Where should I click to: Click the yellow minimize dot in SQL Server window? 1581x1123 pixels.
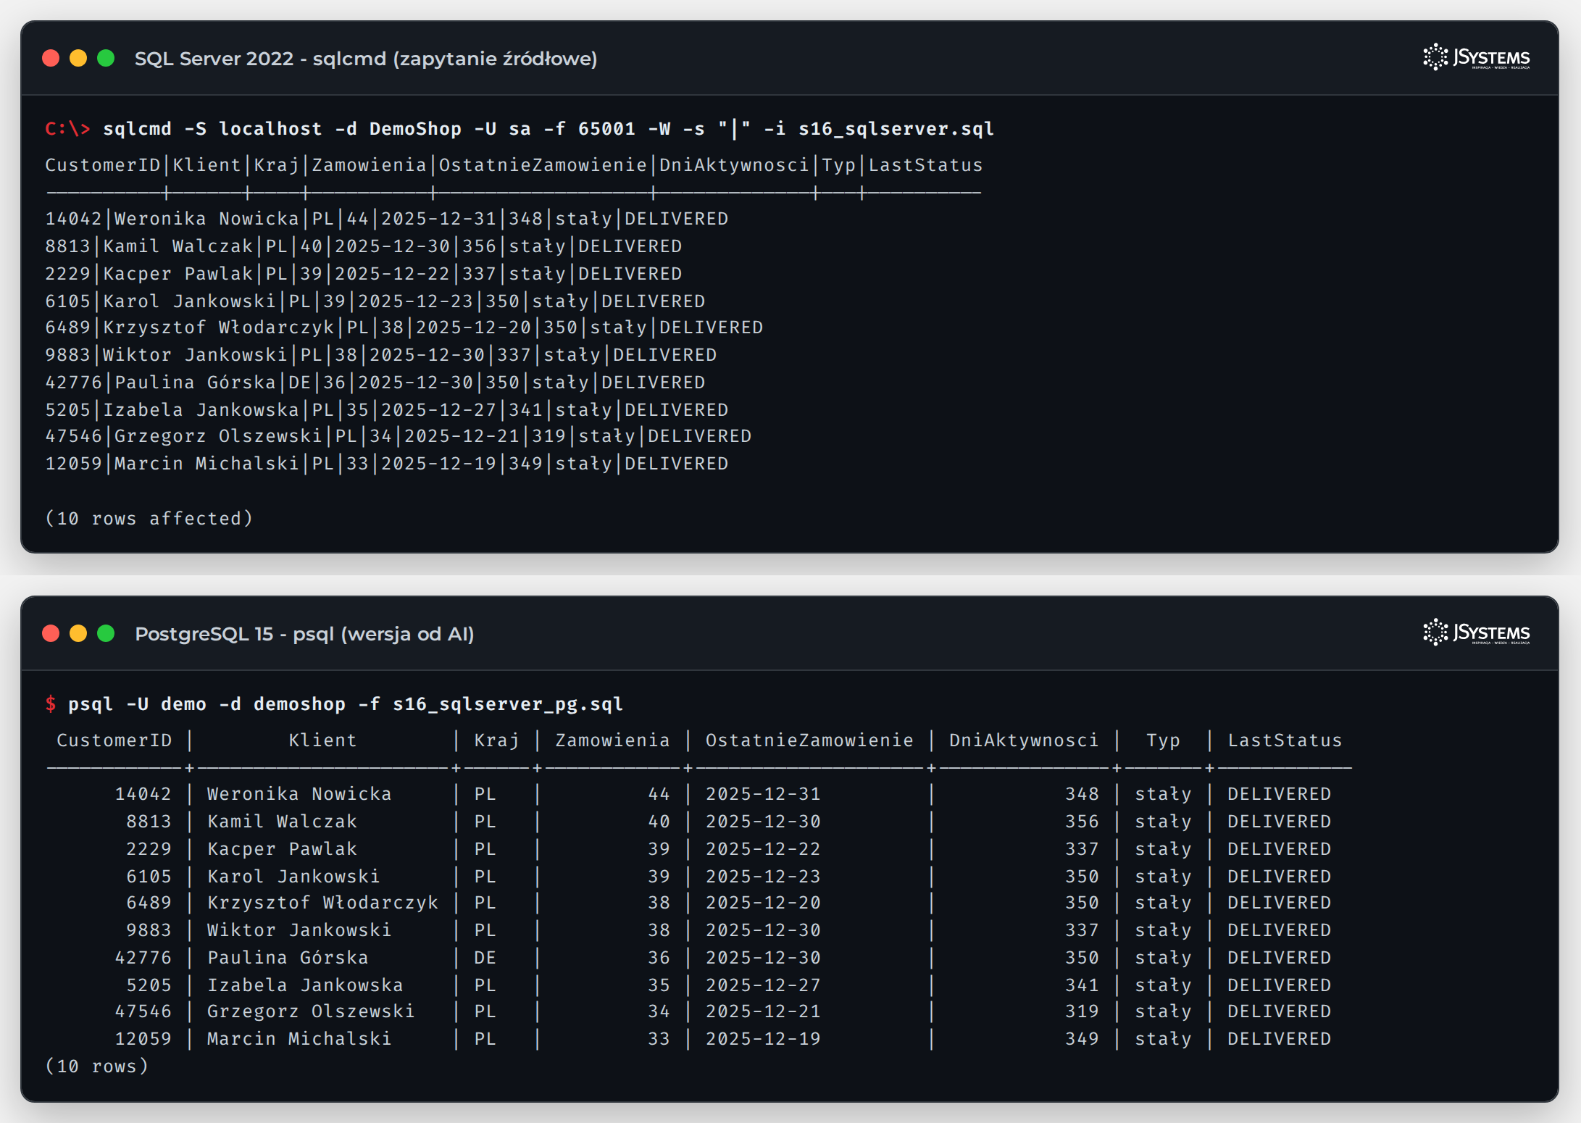(78, 58)
